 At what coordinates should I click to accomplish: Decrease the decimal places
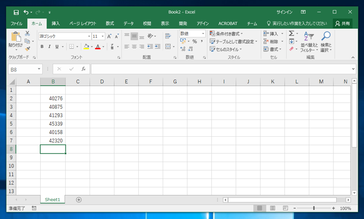click(x=191, y=49)
